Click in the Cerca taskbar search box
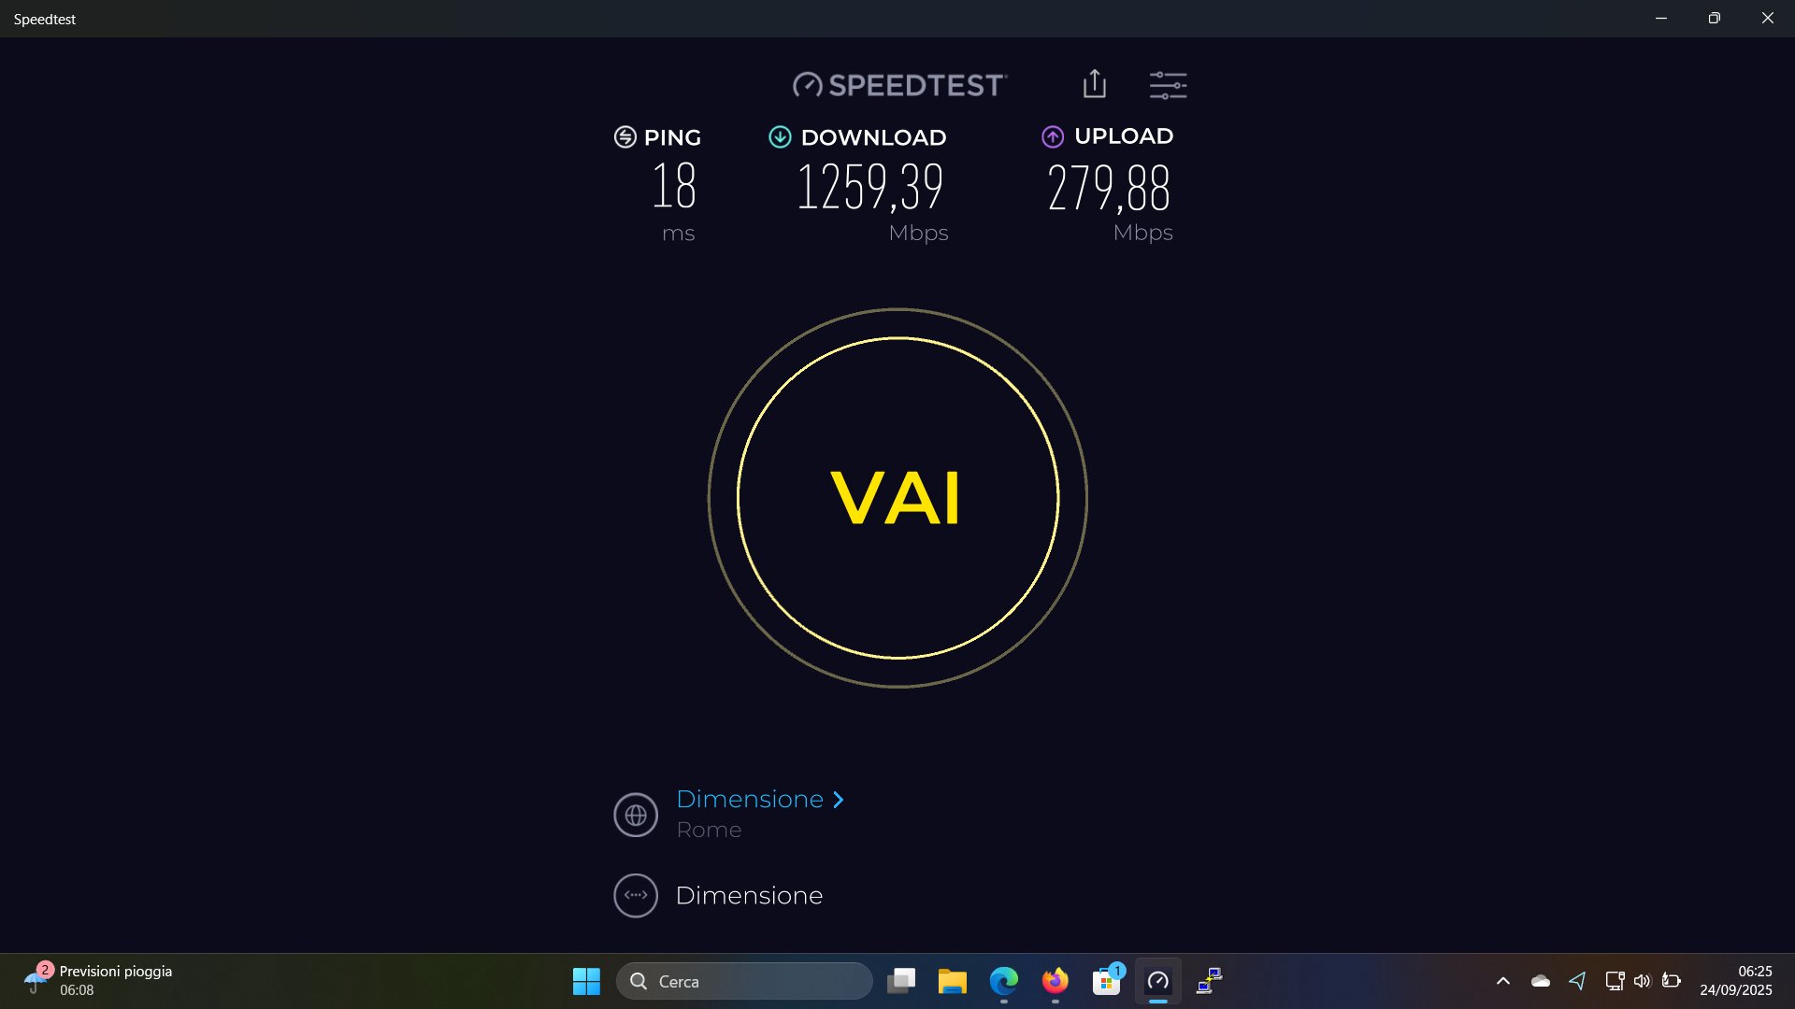Viewport: 1795px width, 1009px height. (x=744, y=981)
